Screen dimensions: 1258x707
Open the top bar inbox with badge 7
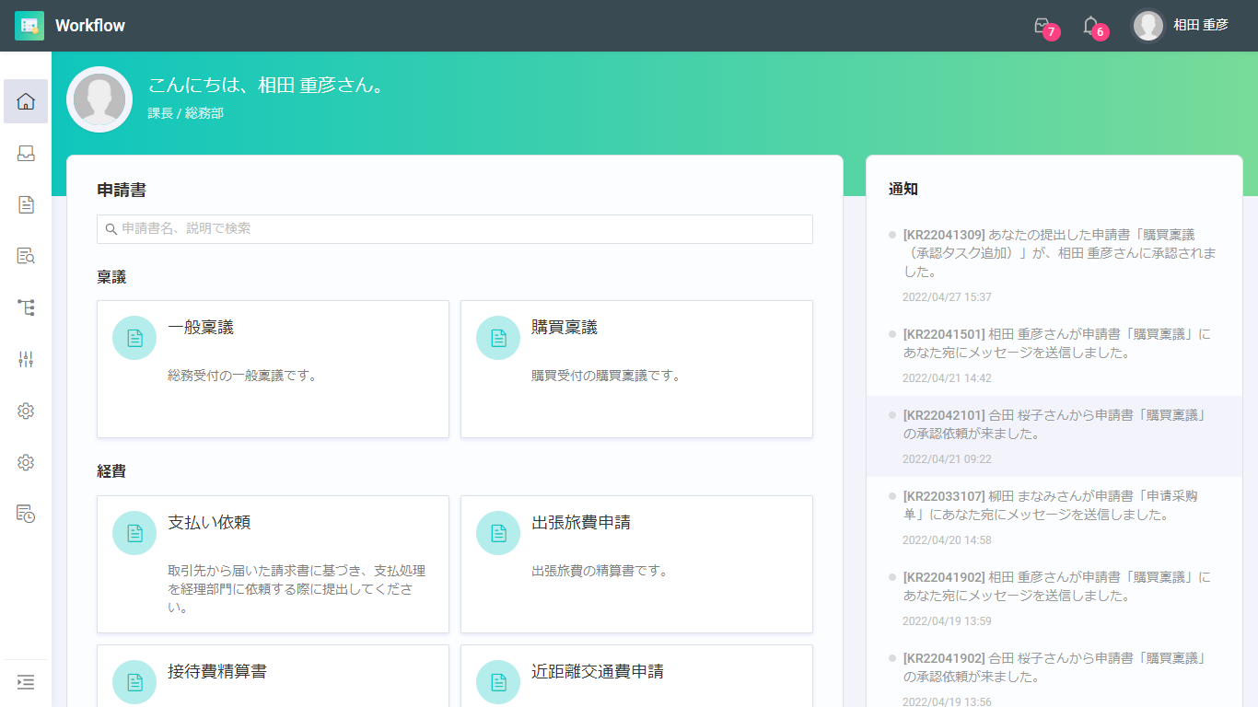(1043, 26)
